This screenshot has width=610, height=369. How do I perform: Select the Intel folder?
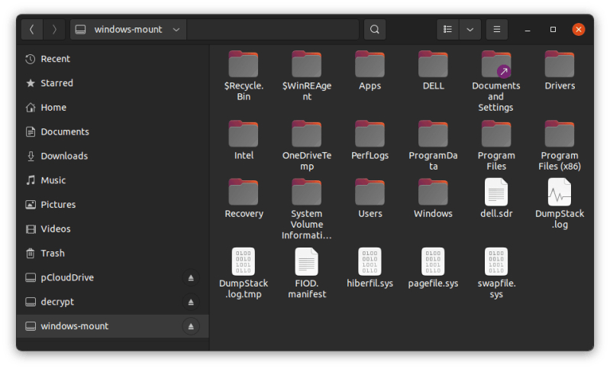coord(244,140)
